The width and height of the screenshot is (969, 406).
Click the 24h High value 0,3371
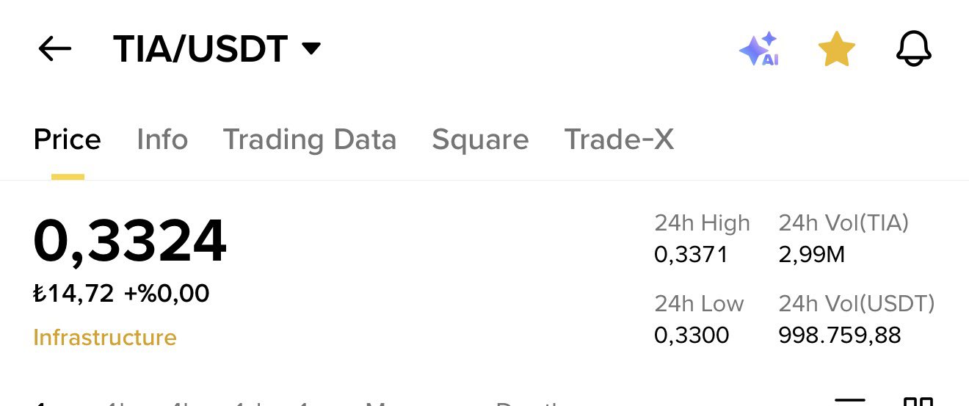coord(691,255)
